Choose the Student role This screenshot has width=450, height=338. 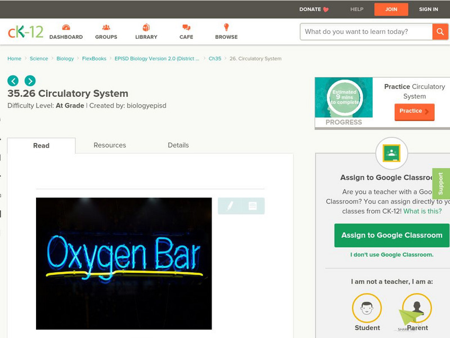(367, 309)
